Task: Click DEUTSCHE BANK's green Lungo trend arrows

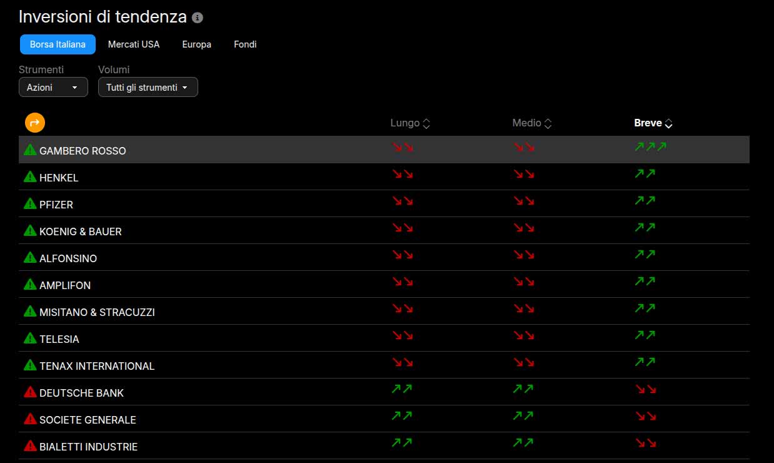Action: click(x=402, y=389)
